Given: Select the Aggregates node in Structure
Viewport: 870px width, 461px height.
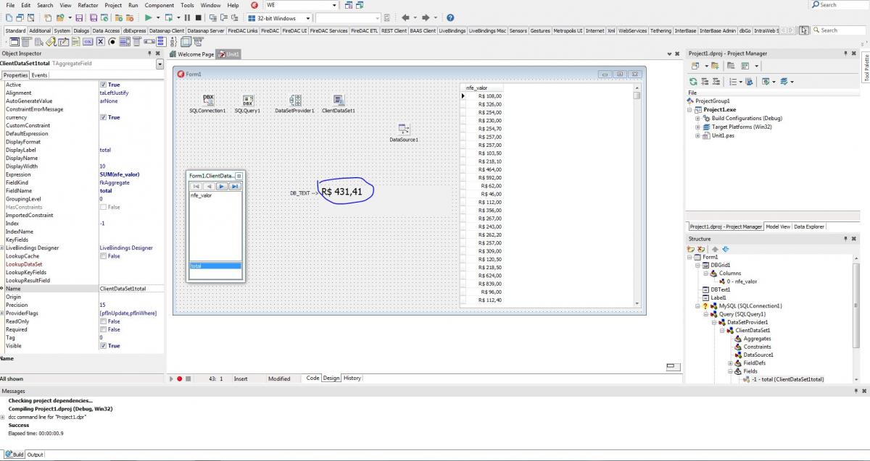Looking at the screenshot, I should tap(757, 339).
